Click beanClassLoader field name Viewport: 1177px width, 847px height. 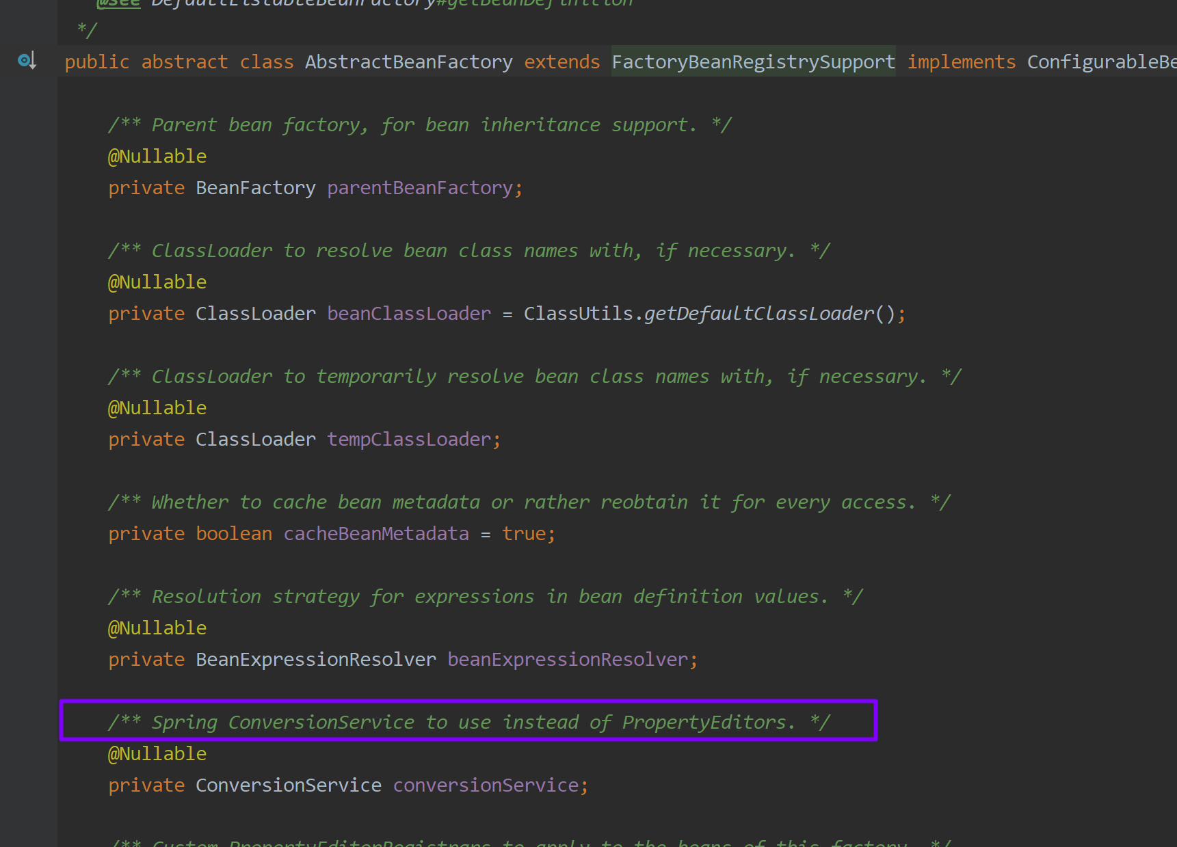coord(409,314)
